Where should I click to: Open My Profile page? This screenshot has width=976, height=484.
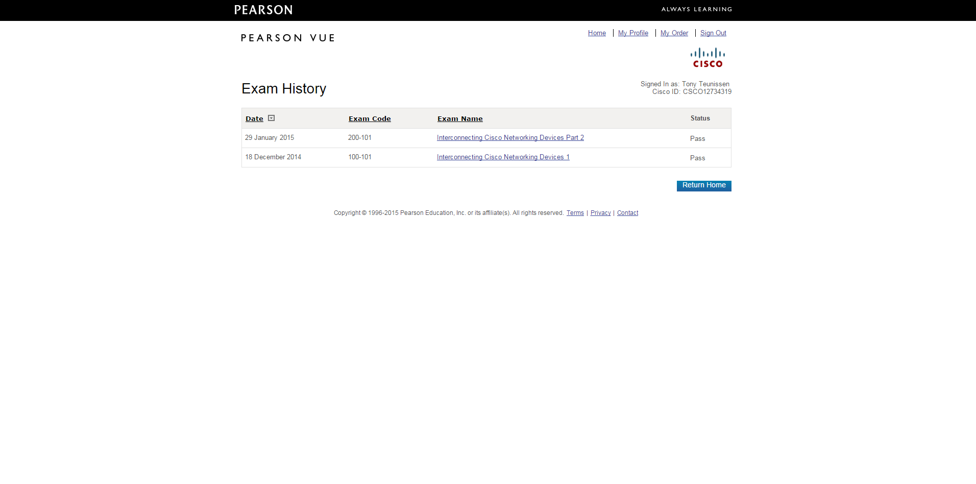[x=633, y=33]
